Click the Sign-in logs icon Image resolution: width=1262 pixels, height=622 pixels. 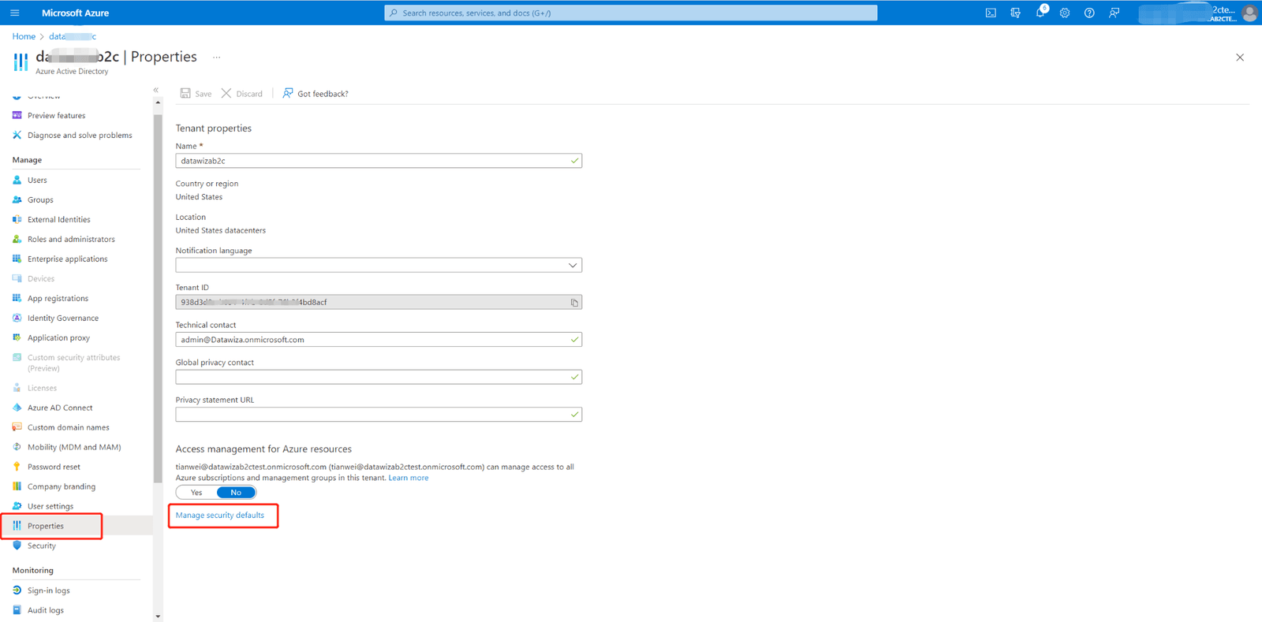(x=17, y=590)
